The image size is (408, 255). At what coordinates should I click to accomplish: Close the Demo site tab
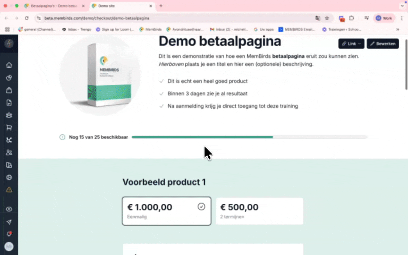[x=151, y=6]
